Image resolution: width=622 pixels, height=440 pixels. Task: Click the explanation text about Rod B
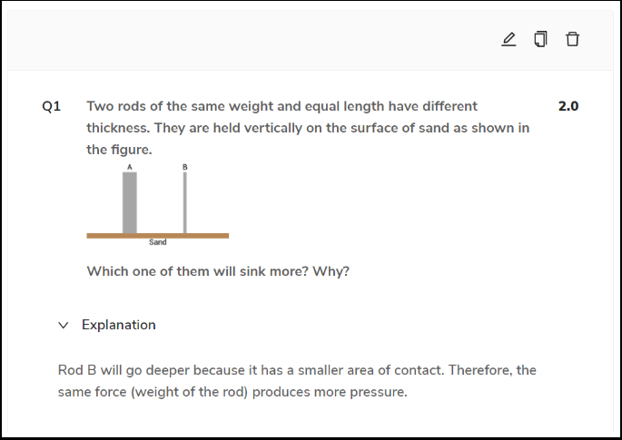point(297,380)
